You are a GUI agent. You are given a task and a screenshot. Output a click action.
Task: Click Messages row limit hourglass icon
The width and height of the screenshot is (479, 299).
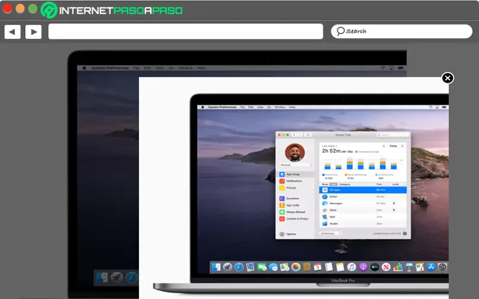pos(394,203)
